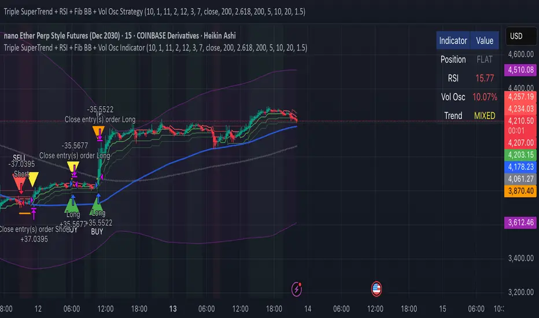
Task: Click the BUY label at chart bottom
Action: [97, 232]
